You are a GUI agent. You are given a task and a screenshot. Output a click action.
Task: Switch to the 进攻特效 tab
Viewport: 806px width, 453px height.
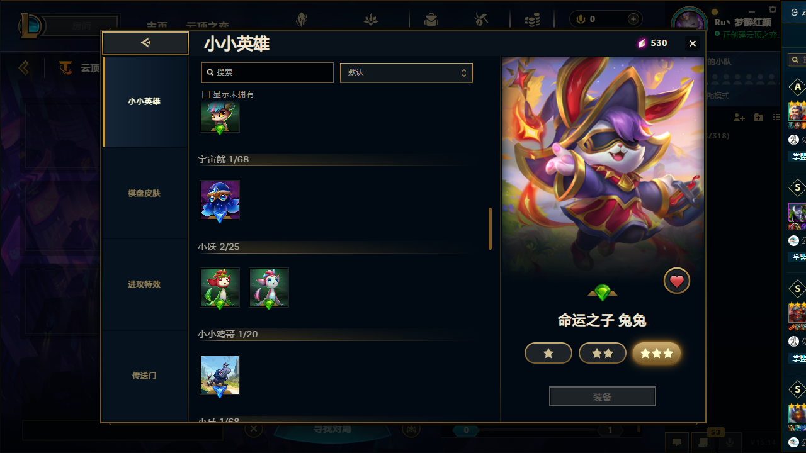click(145, 284)
